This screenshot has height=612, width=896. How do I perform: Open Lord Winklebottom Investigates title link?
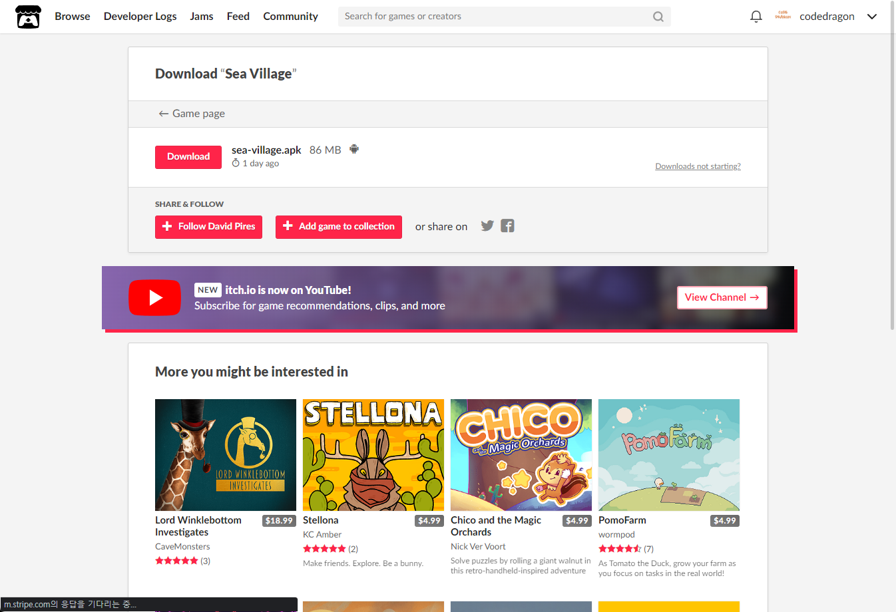tap(198, 526)
